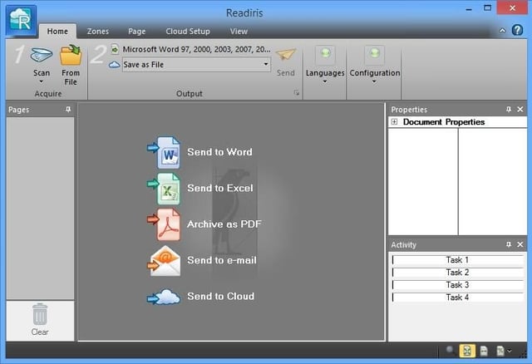Image resolution: width=532 pixels, height=364 pixels.
Task: Click the Send to Cloud icon
Action: 164,298
